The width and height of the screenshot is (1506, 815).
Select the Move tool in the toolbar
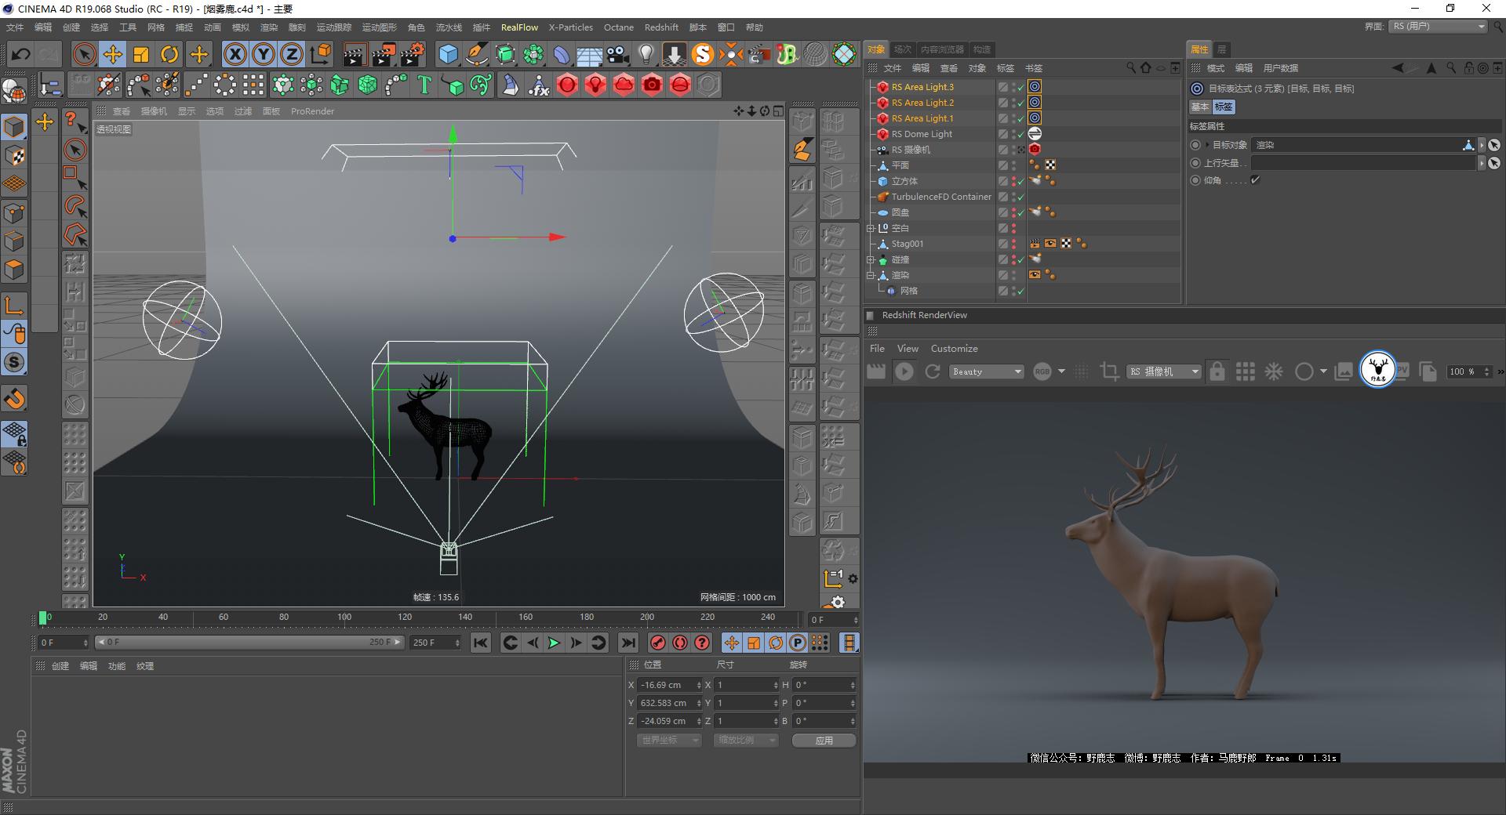point(112,54)
